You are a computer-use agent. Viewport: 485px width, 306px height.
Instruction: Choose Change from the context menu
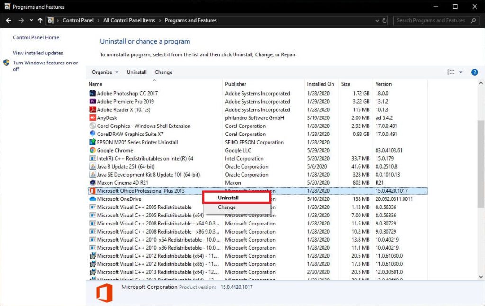[x=226, y=207]
